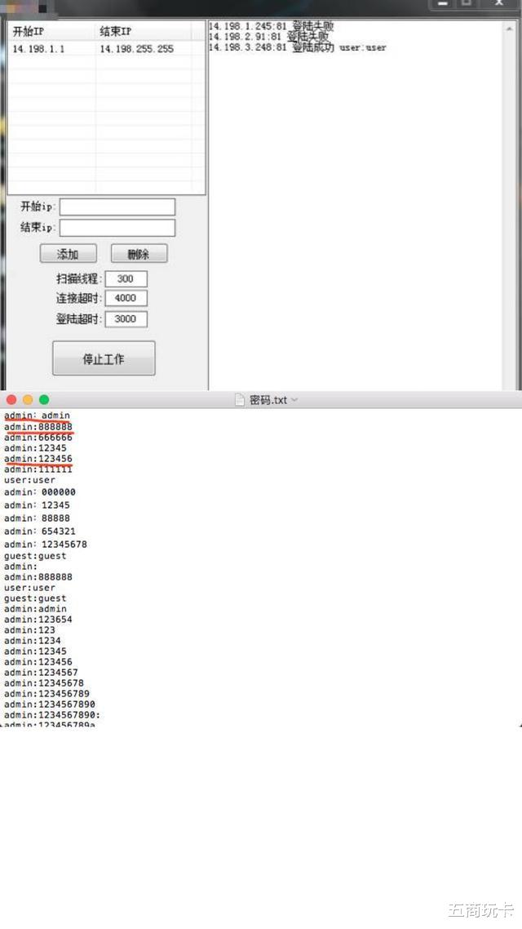Click log line 14.198.3.248:81 登陆成功

pyautogui.click(x=297, y=47)
